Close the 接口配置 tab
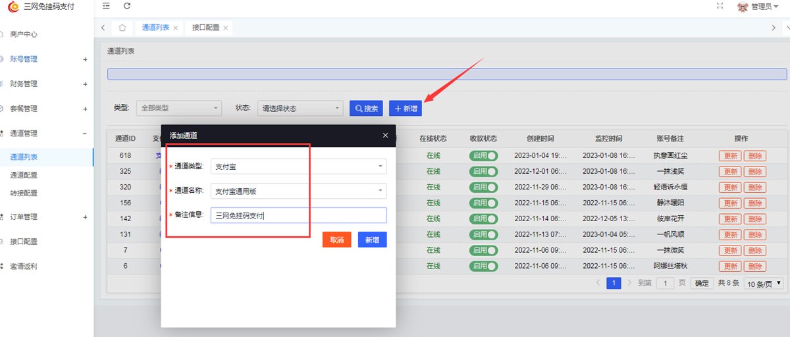 (226, 28)
